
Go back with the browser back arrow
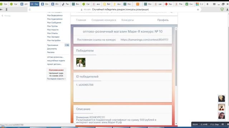click(1, 10)
